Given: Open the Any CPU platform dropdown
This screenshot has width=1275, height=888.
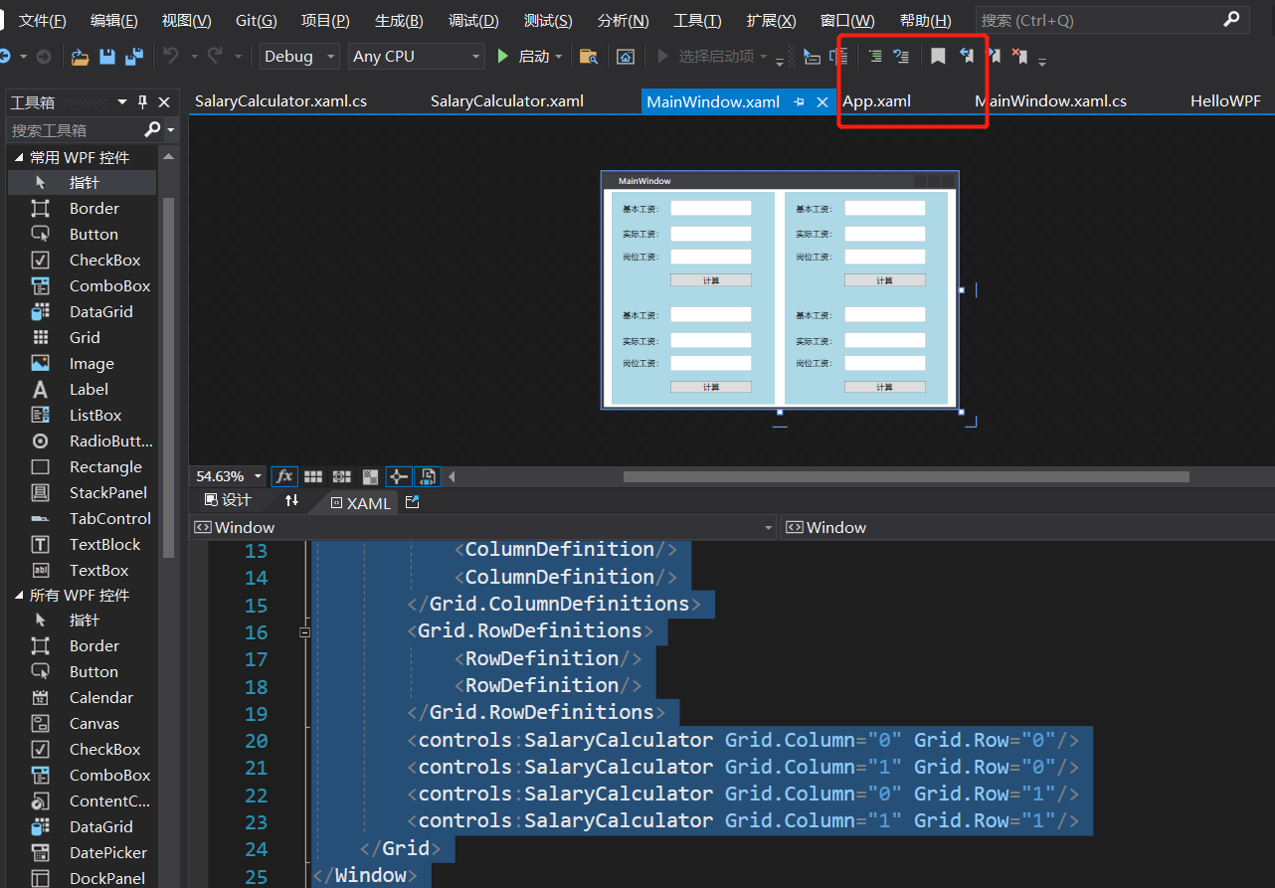Looking at the screenshot, I should click(x=416, y=57).
